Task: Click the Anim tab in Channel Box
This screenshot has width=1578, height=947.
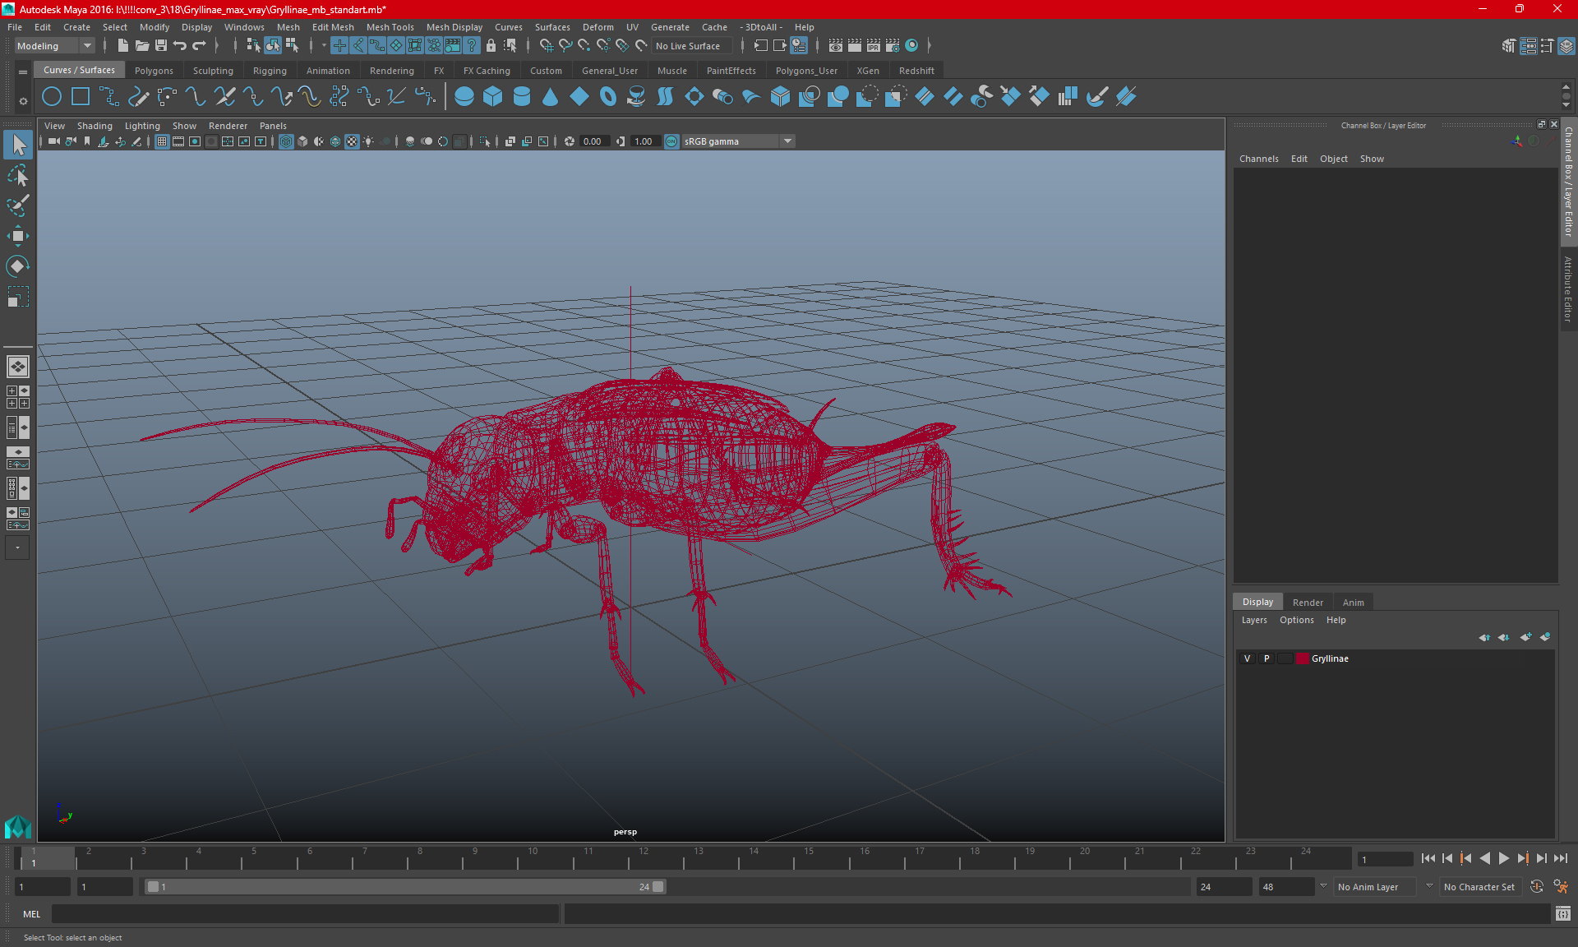Action: [1353, 602]
